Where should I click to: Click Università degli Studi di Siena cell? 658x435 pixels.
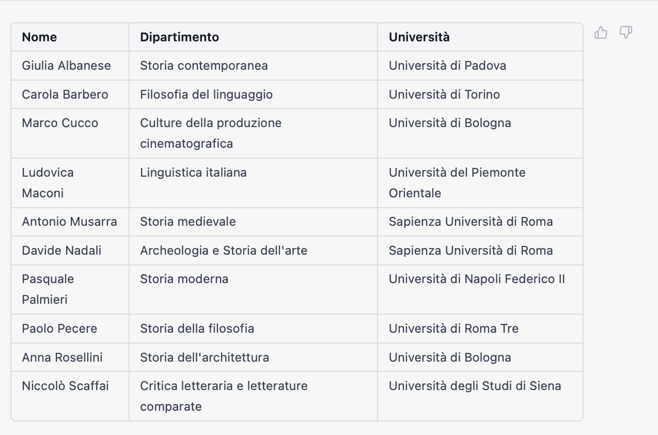pos(475,386)
